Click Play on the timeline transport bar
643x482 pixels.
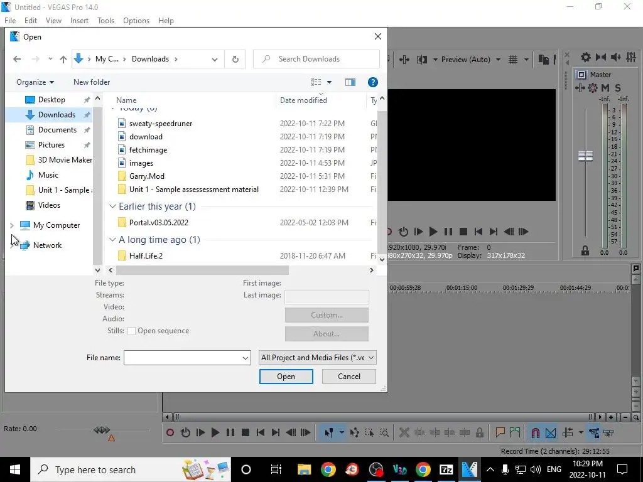point(215,432)
